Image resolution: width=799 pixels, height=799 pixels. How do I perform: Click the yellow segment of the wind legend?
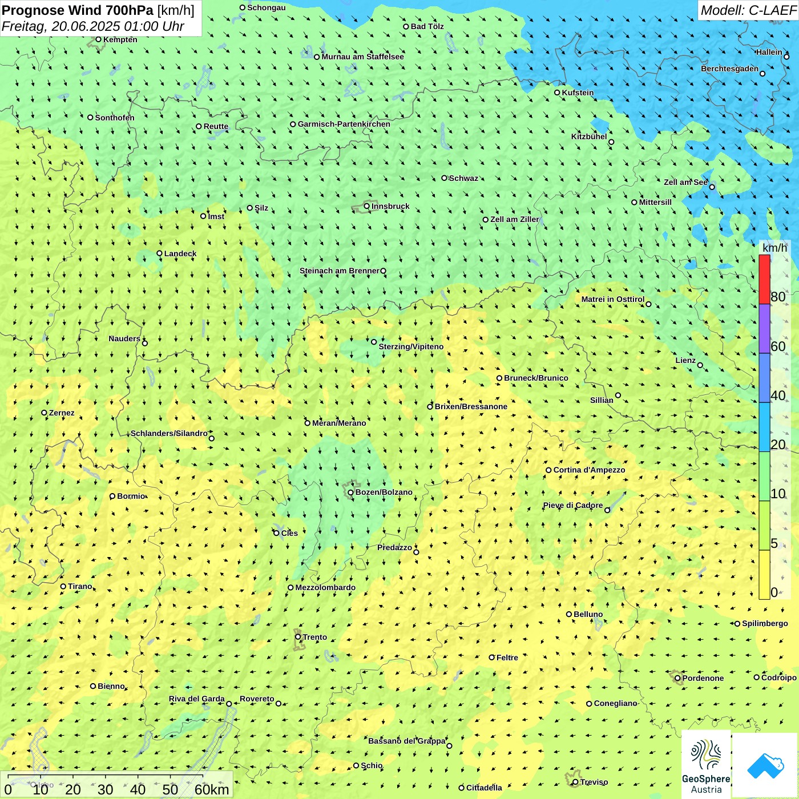[764, 575]
